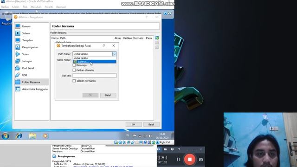The width and height of the screenshot is (297, 167).
Task: Take a Bandicam screenshot with camera icon
Action: click(201, 160)
